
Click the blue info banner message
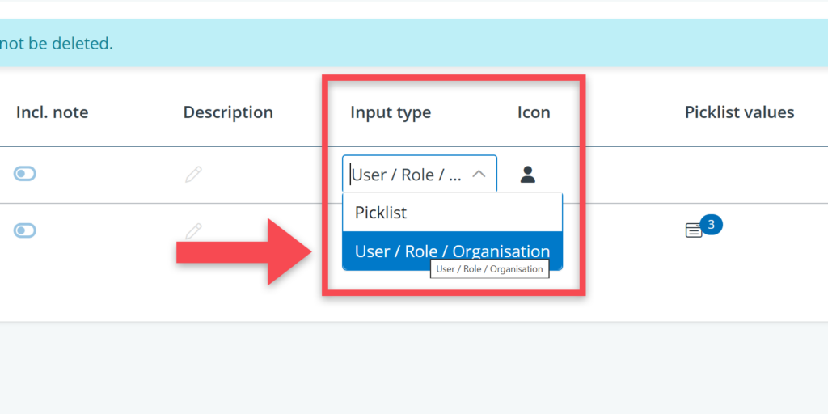(x=57, y=43)
